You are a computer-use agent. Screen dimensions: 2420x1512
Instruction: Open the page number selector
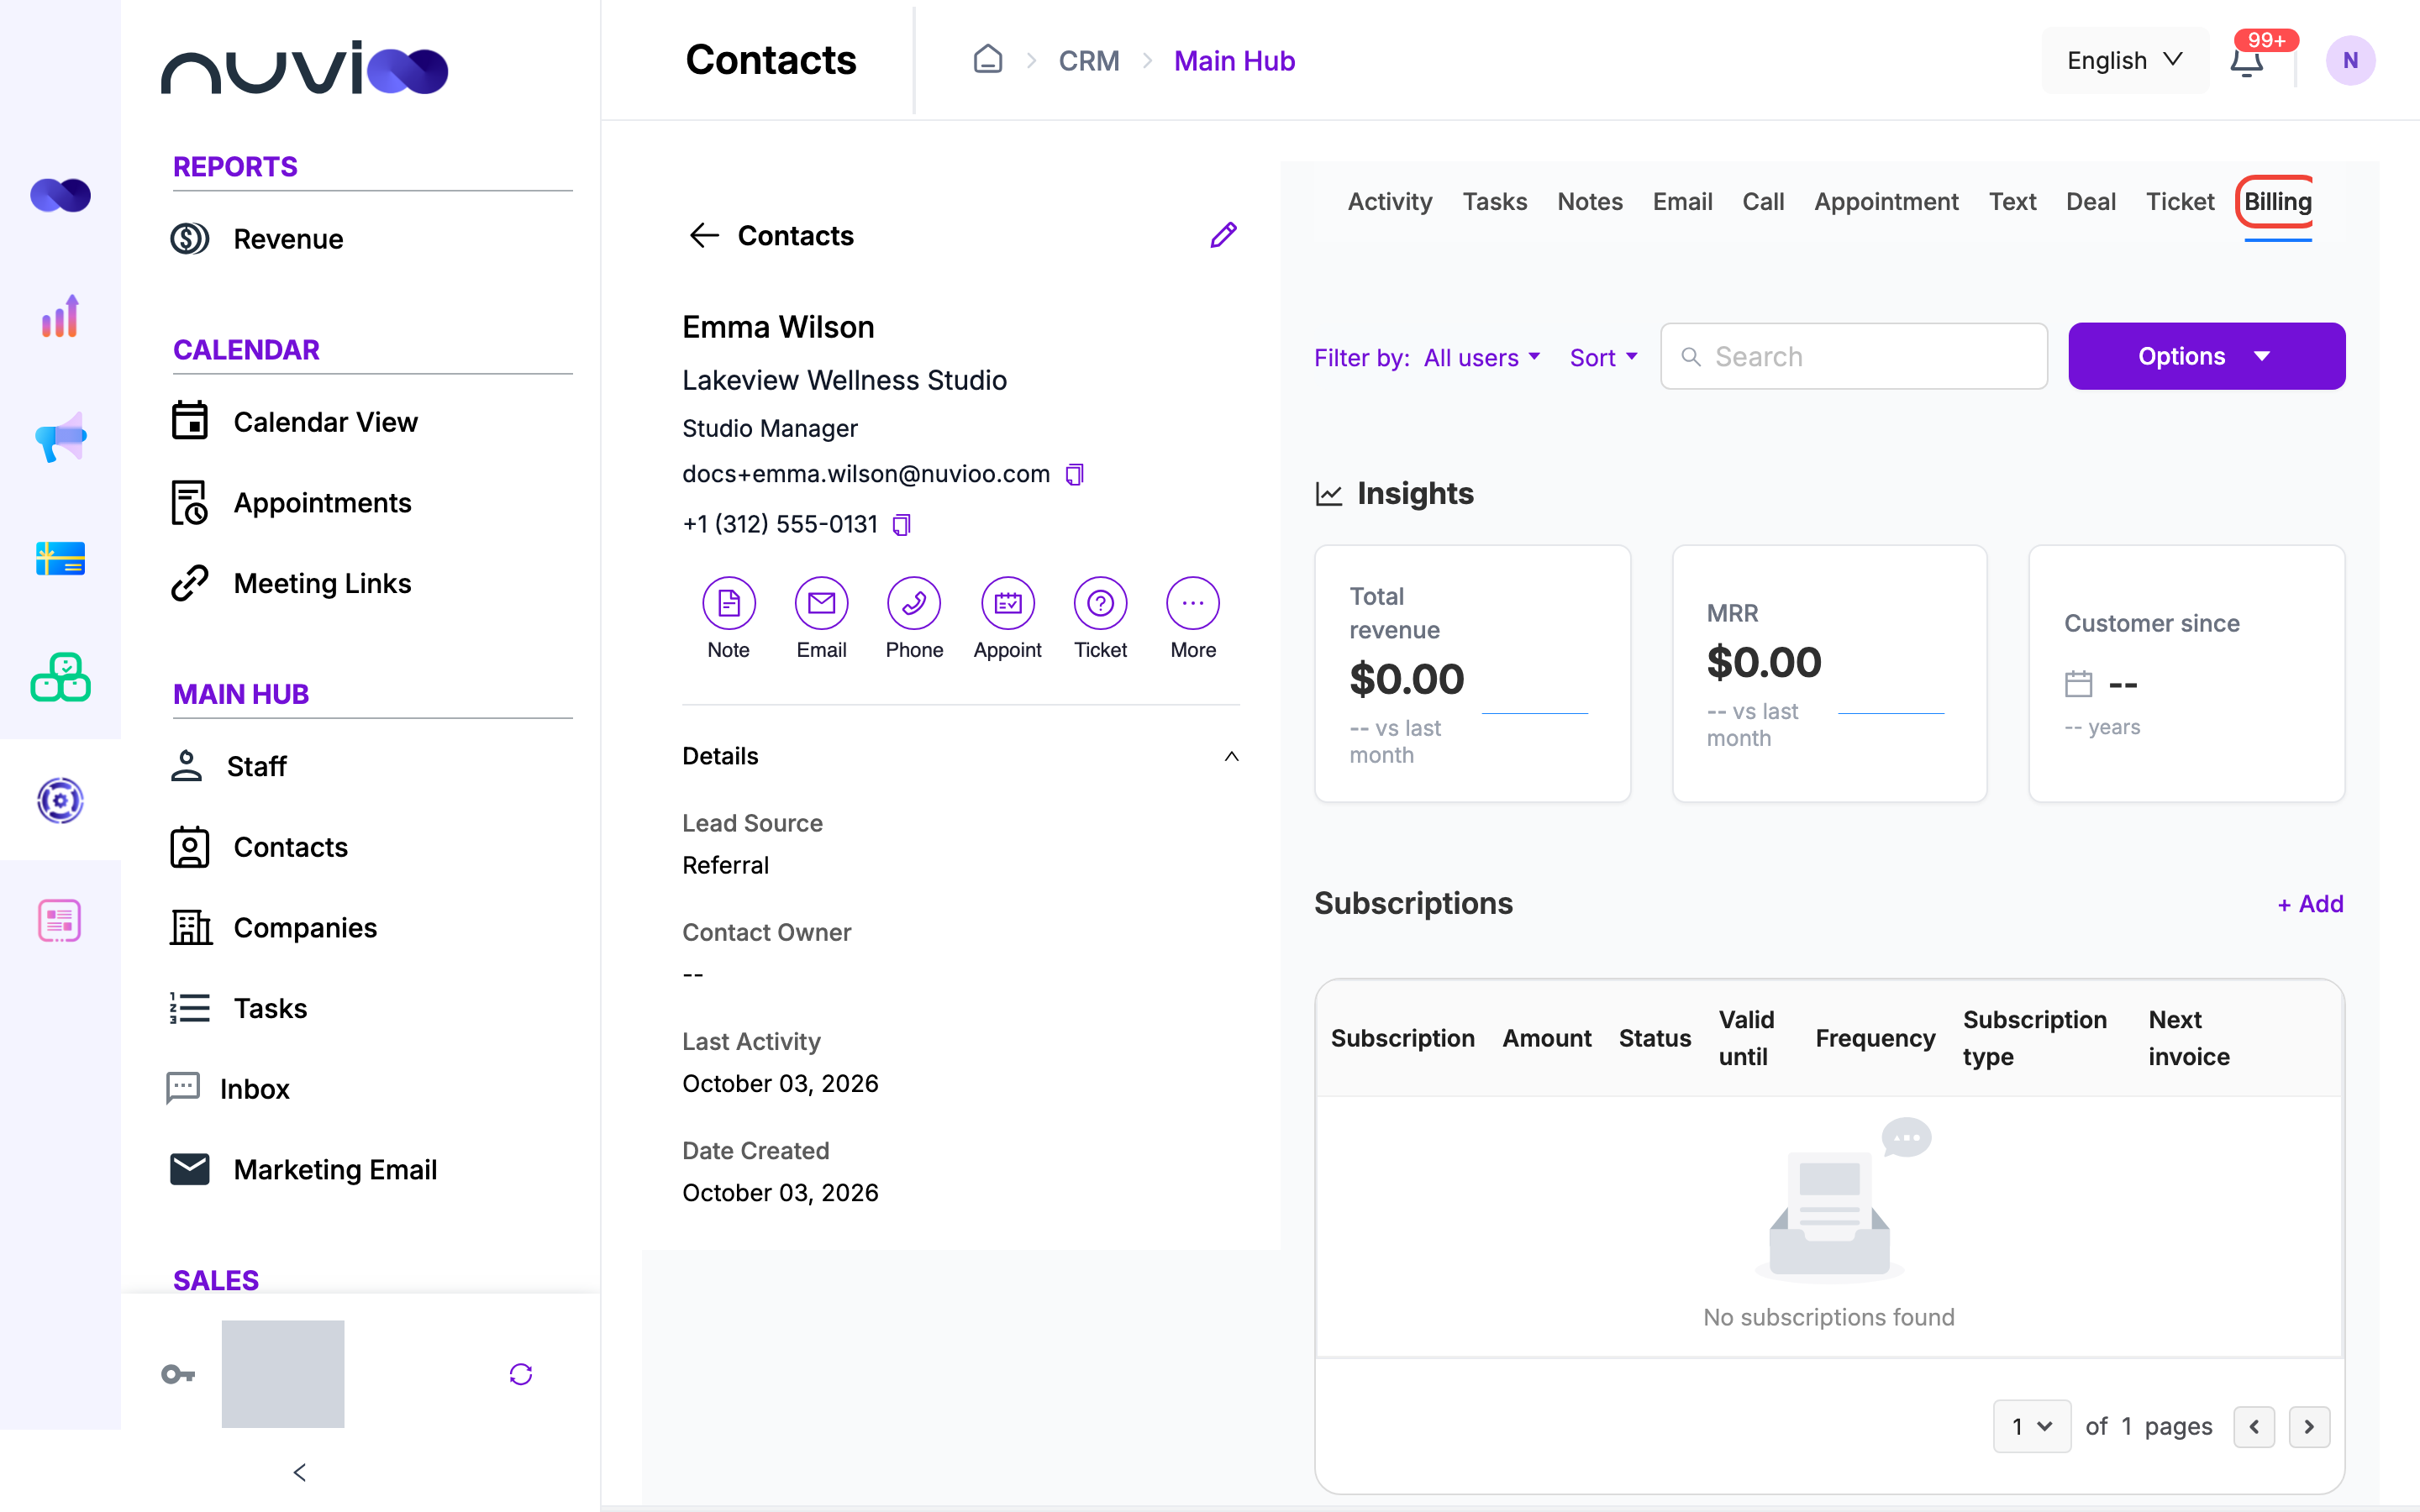tap(2031, 1426)
